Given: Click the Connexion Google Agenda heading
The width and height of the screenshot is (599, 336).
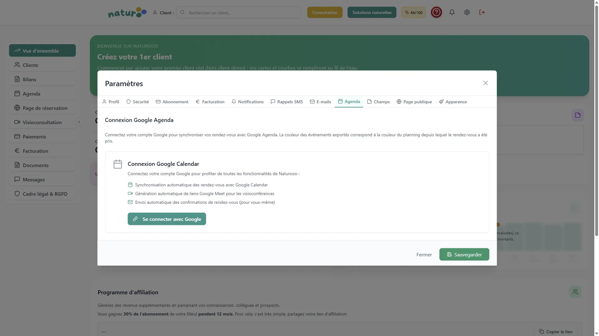Looking at the screenshot, I should pos(139,120).
